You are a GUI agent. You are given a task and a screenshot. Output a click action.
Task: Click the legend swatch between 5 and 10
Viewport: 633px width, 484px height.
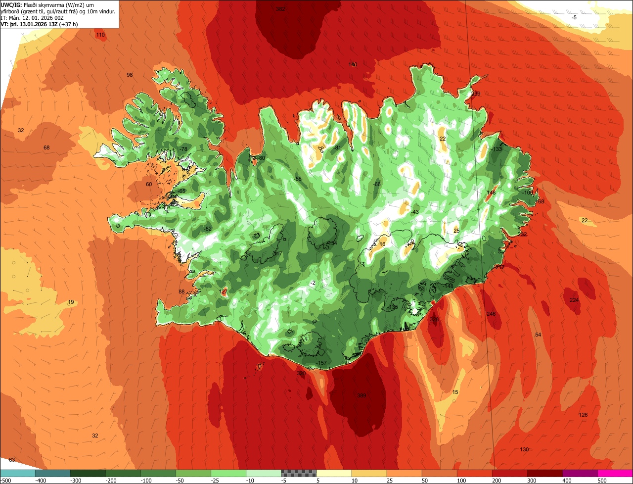pyautogui.click(x=334, y=473)
